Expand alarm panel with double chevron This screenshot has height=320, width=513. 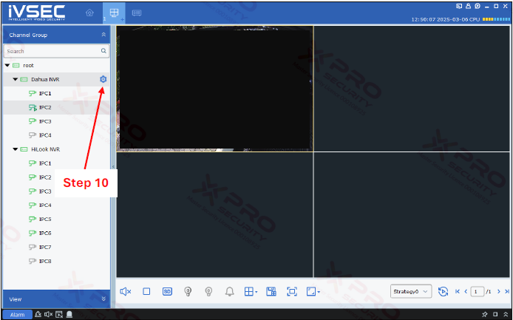click(506, 314)
